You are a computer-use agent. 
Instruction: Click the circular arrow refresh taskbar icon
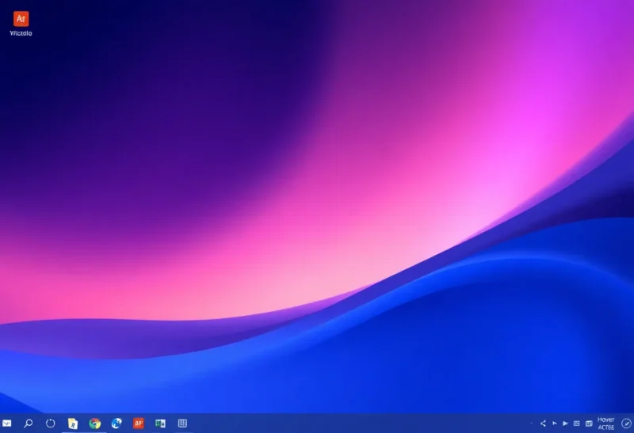[x=50, y=424]
